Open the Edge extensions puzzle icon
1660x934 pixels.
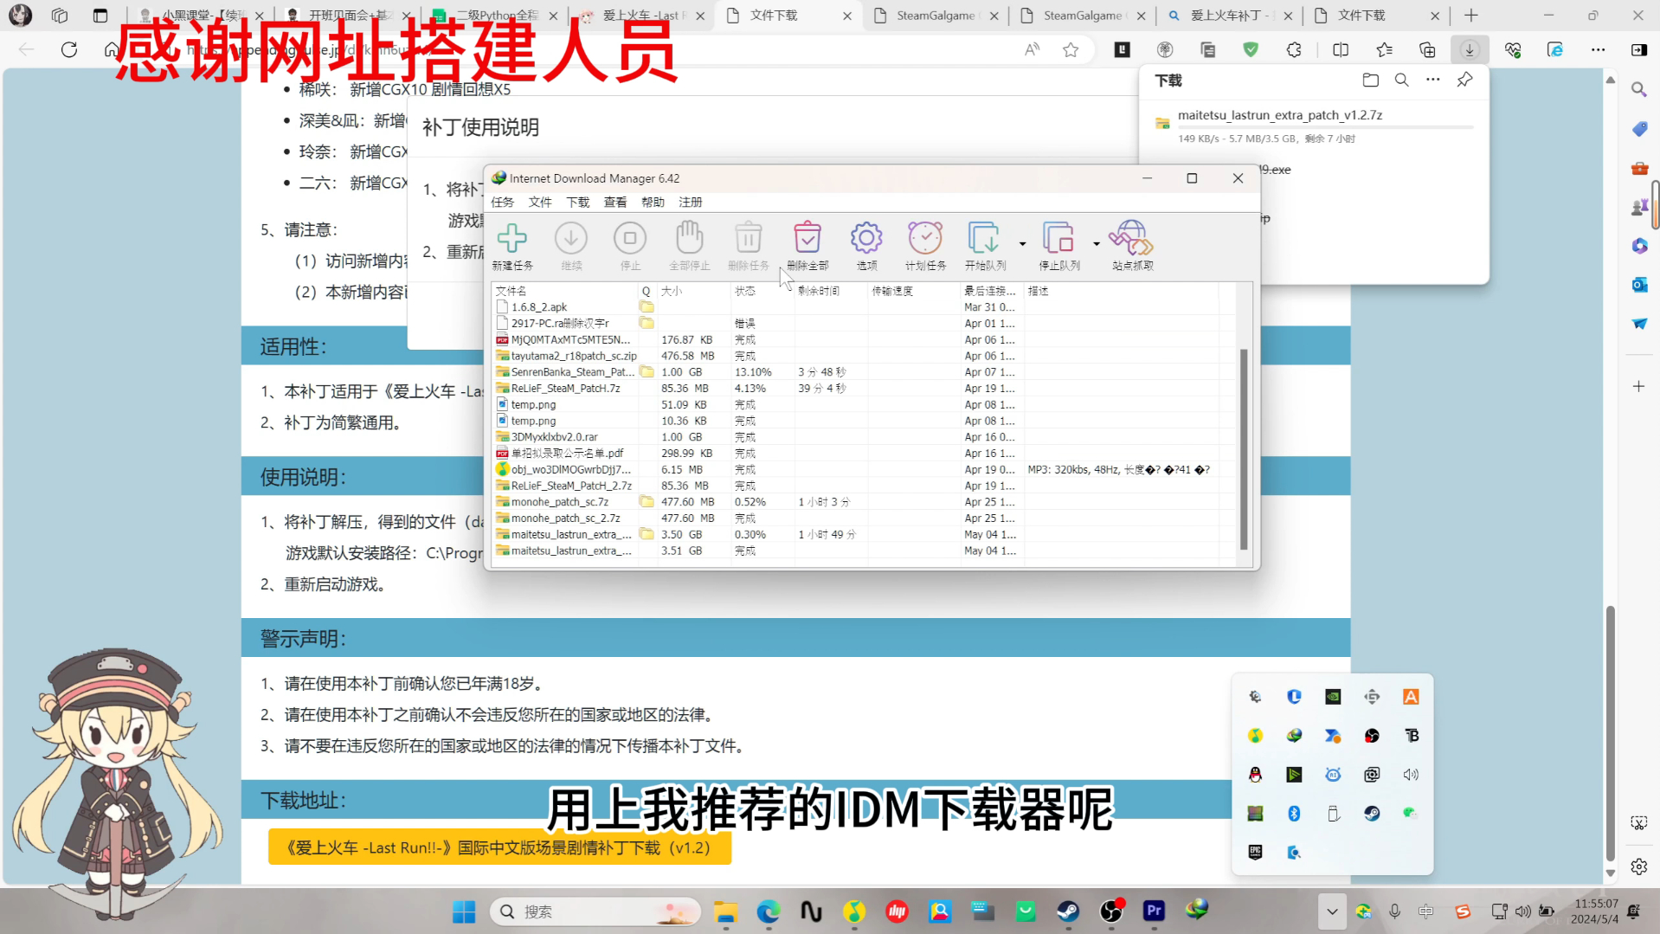click(x=1294, y=50)
